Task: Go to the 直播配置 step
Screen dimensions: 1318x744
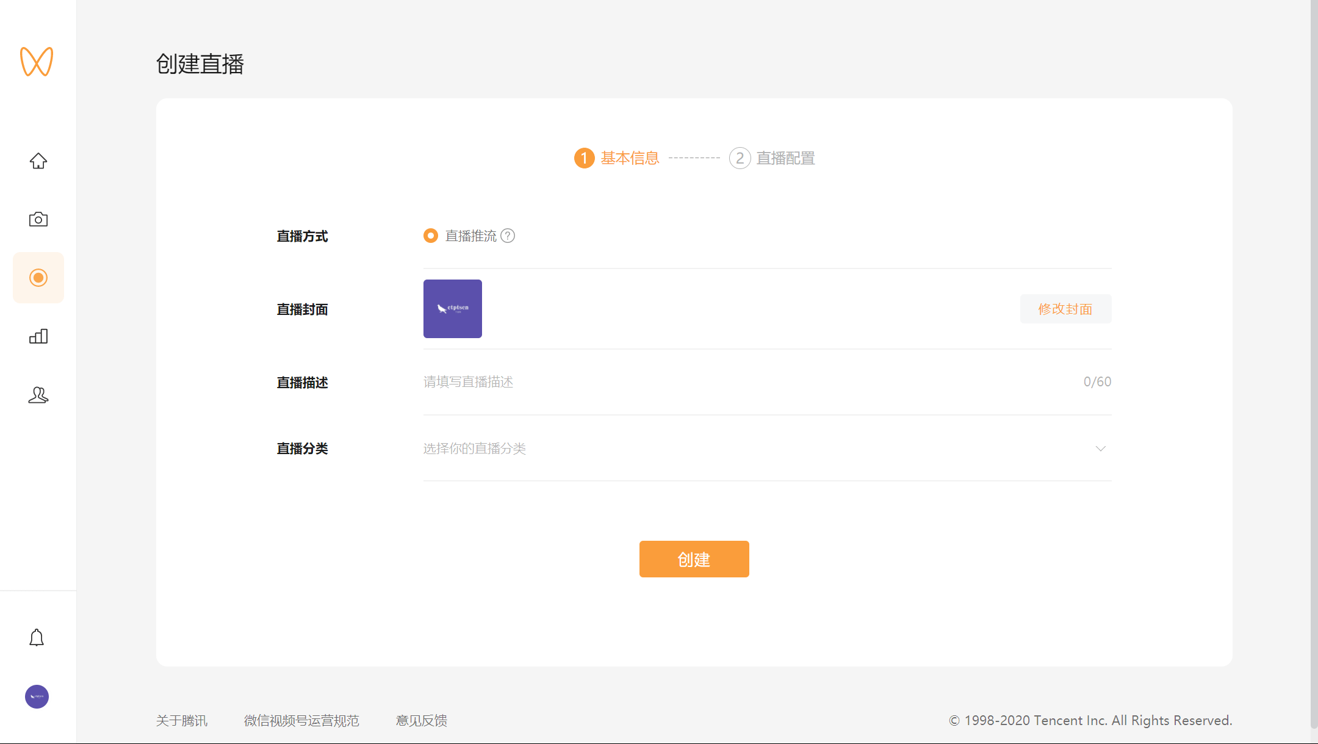Action: pos(772,158)
